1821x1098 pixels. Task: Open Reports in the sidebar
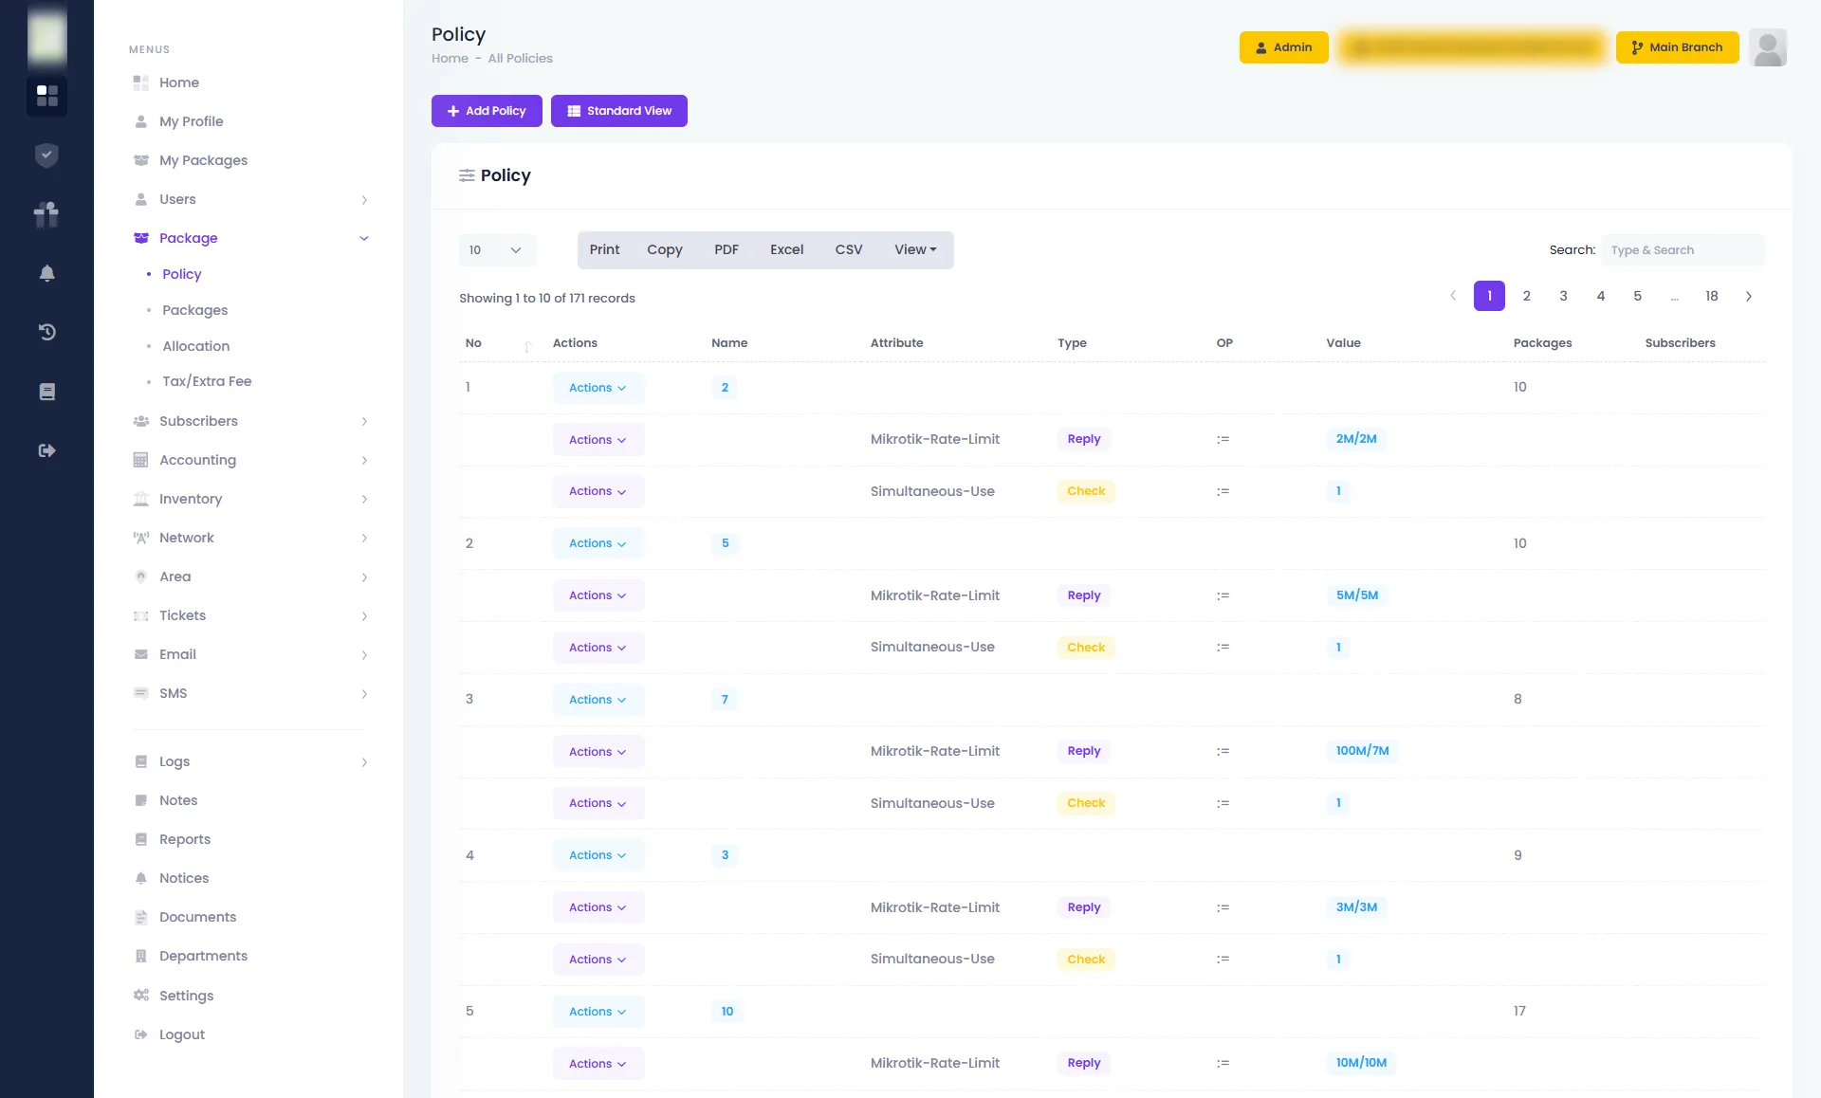pyautogui.click(x=185, y=839)
